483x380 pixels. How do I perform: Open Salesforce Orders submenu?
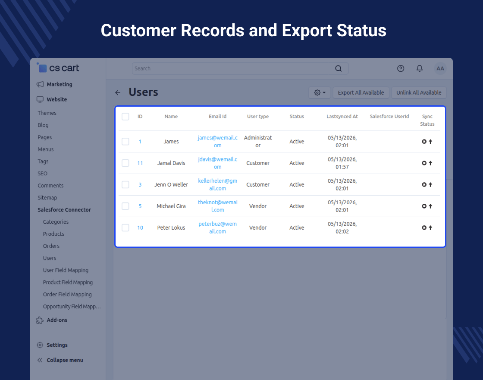coord(51,246)
